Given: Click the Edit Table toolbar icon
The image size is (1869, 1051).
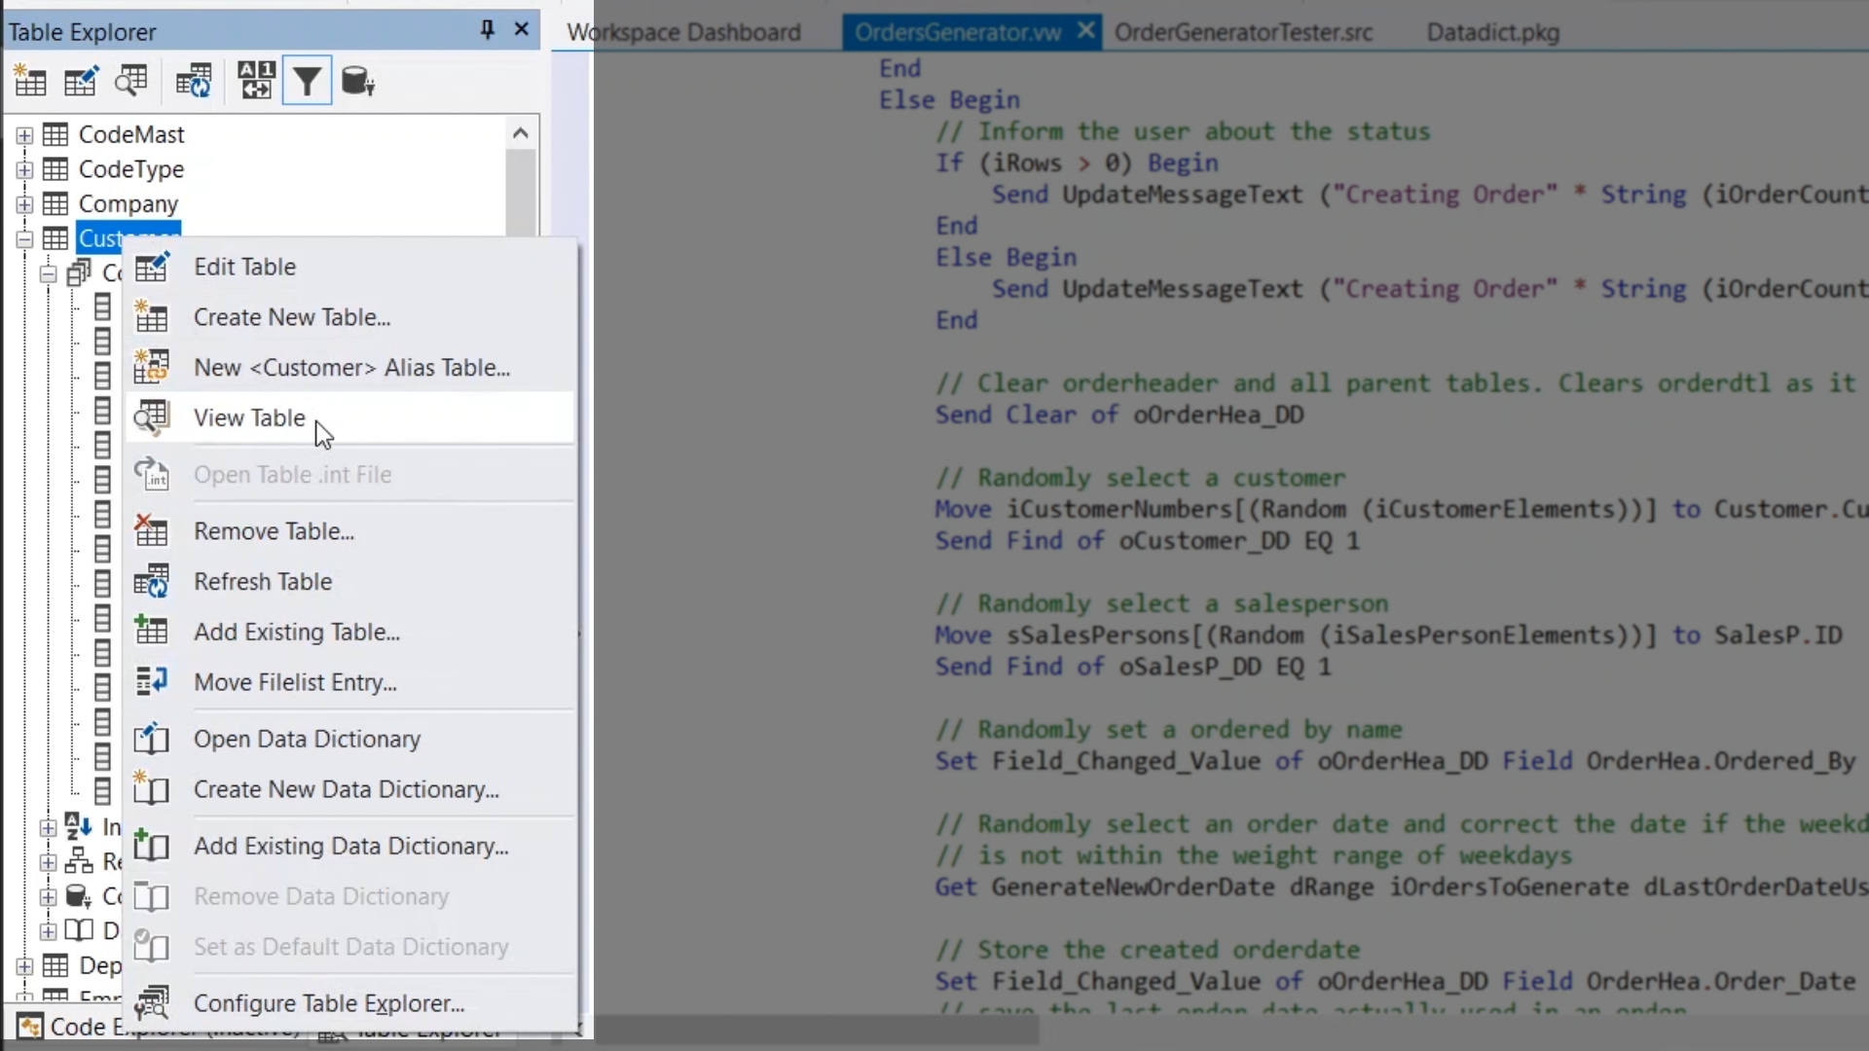Looking at the screenshot, I should point(81,82).
